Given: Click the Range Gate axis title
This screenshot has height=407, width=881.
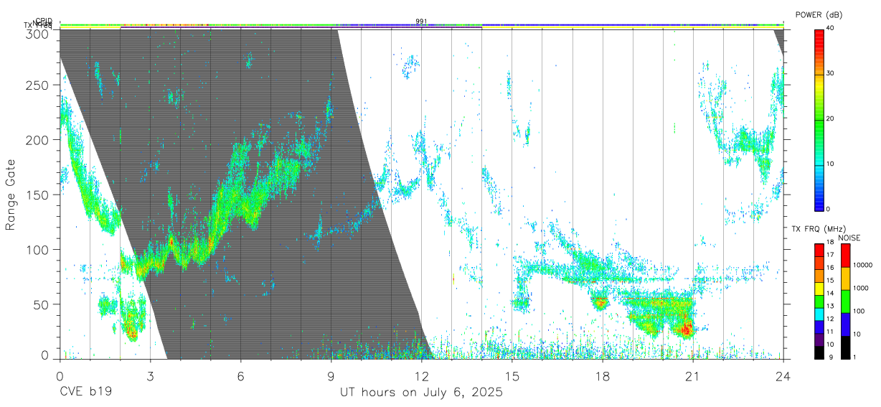Looking at the screenshot, I should 11,194.
